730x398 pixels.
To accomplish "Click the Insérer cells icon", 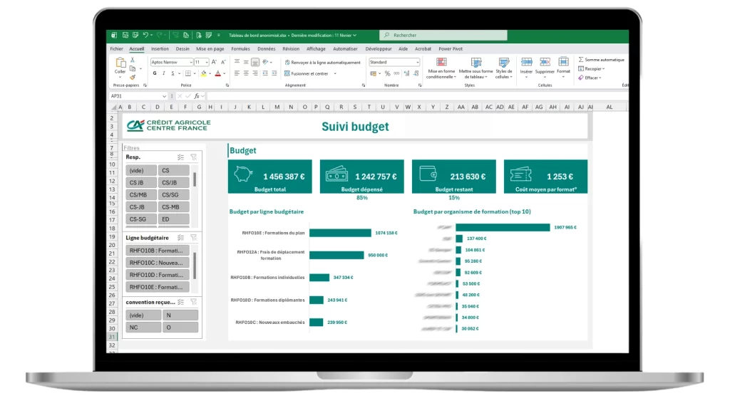I will coord(526,63).
